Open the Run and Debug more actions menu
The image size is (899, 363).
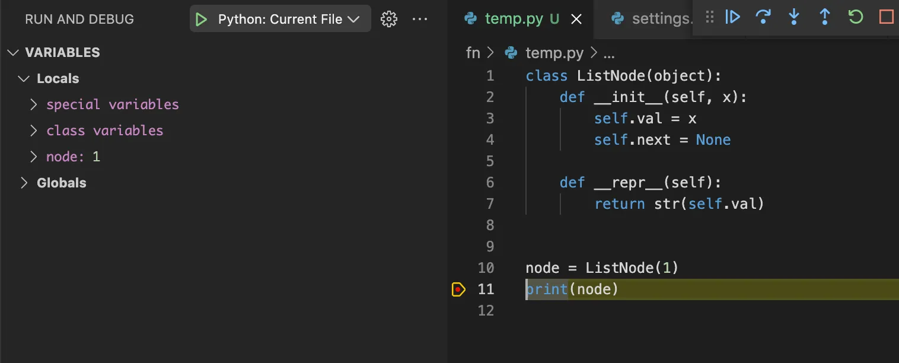click(x=420, y=20)
